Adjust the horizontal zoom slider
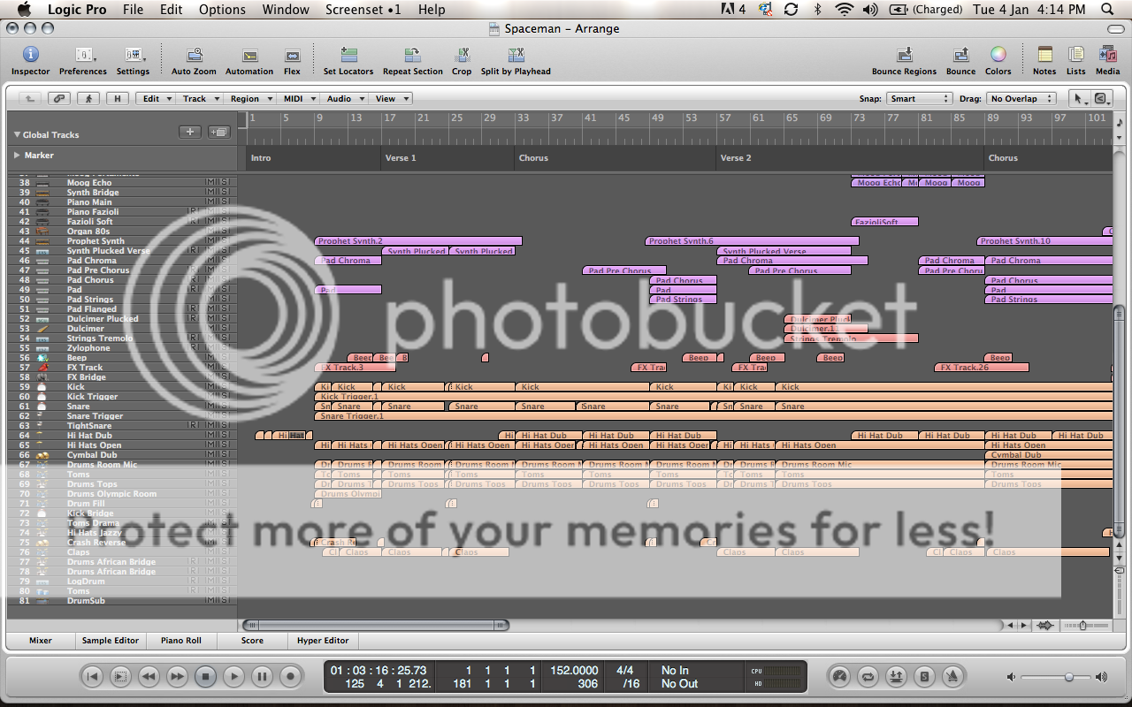The width and height of the screenshot is (1132, 707). pos(1082,626)
